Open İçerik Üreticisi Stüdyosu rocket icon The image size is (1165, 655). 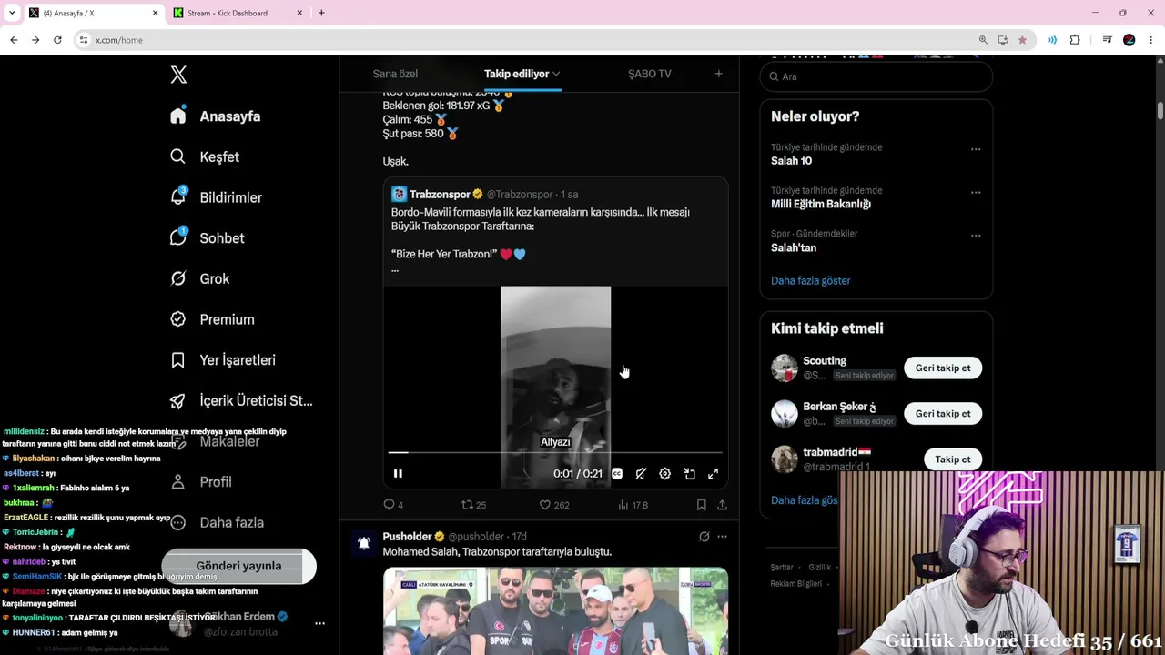[x=178, y=400]
